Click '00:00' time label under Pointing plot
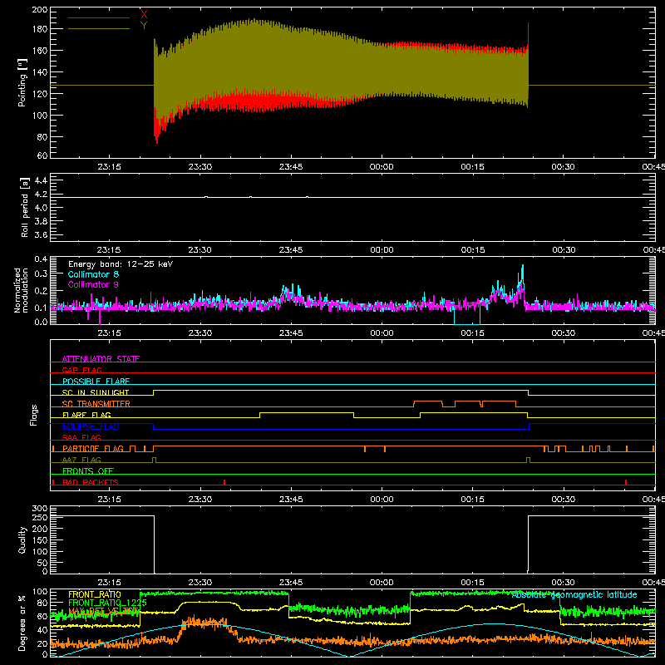Viewport: 665px width, 665px height. point(382,167)
